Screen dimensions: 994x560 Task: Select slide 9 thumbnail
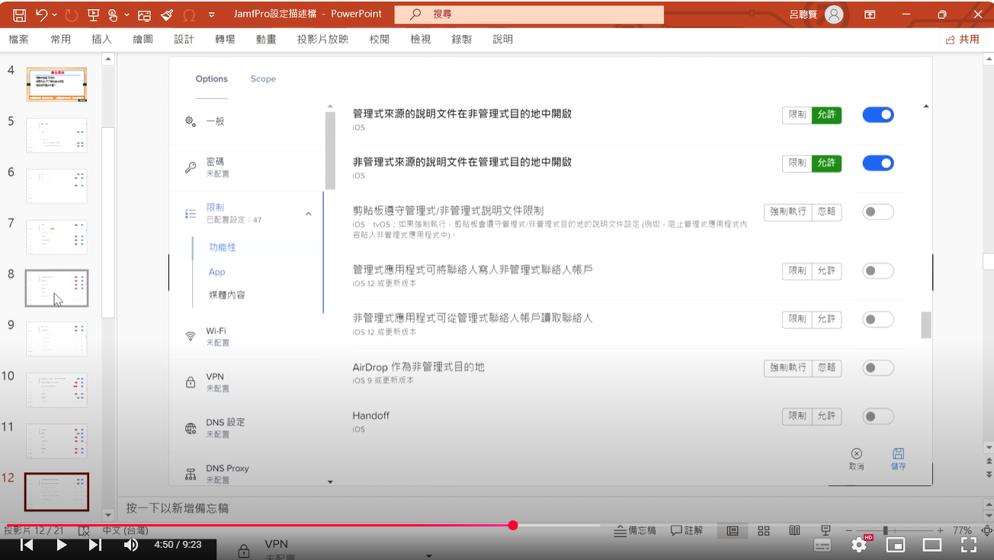(56, 339)
